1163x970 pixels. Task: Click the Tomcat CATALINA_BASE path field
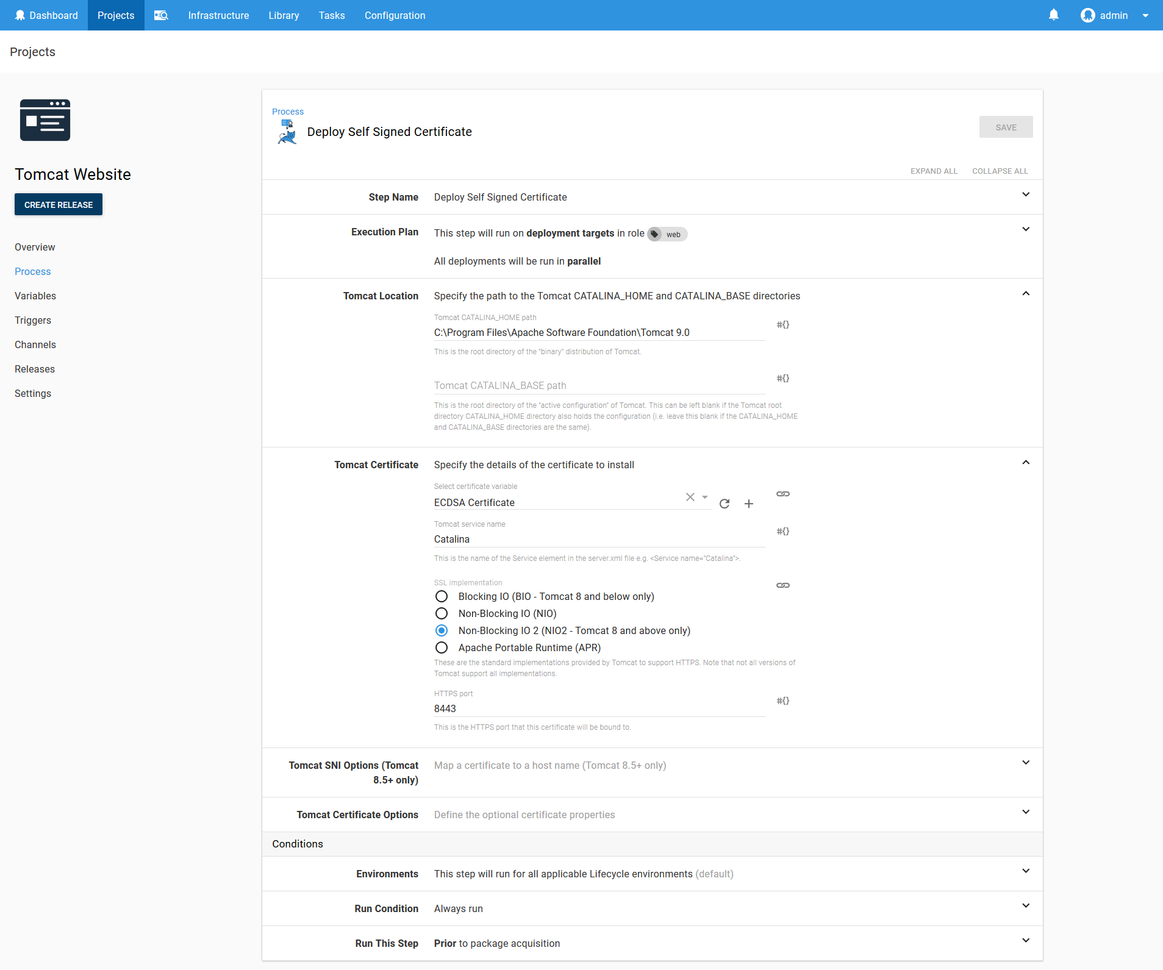tap(599, 385)
